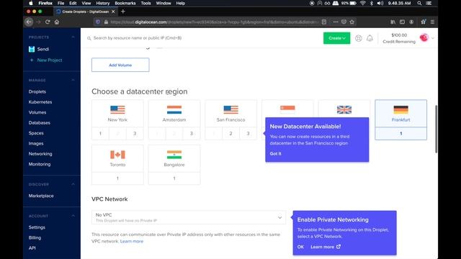Choose datacenter 1 under Toronto
Image resolution: width=461 pixels, height=259 pixels.
point(117,178)
